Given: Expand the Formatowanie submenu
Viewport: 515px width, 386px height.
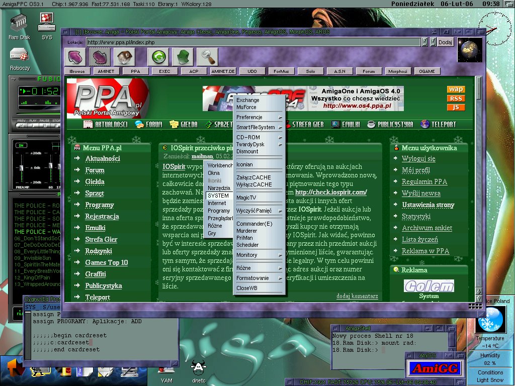Looking at the screenshot, I should point(259,278).
